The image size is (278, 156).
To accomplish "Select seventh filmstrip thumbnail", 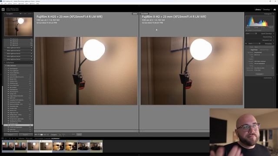I will tap(84, 146).
